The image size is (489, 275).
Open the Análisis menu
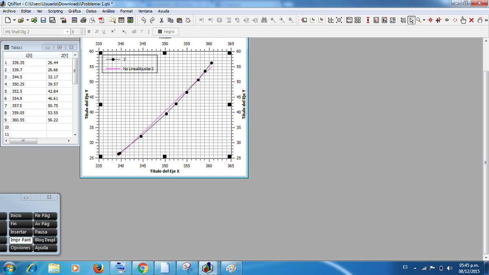pos(108,11)
